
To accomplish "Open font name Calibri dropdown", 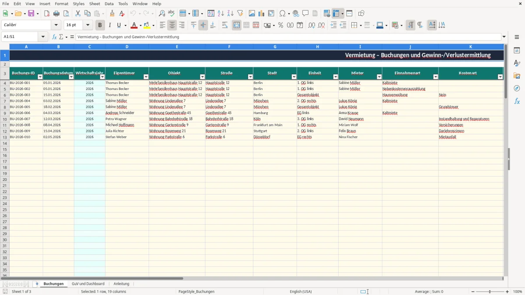I will click(x=56, y=25).
